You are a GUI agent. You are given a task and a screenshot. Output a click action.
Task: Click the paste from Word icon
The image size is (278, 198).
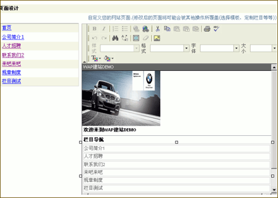(x=196, y=29)
